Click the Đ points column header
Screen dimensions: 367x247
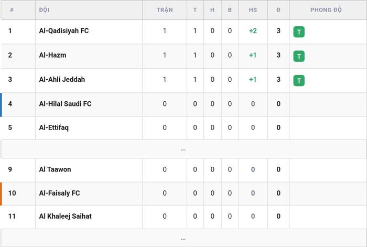point(278,10)
